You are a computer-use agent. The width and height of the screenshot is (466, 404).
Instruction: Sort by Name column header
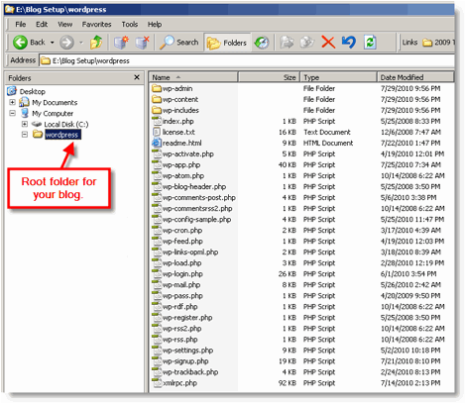(194, 77)
